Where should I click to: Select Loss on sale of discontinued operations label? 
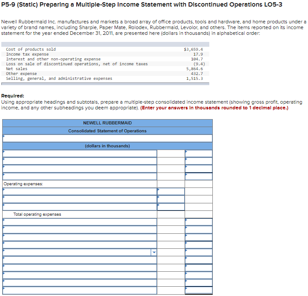[77, 64]
